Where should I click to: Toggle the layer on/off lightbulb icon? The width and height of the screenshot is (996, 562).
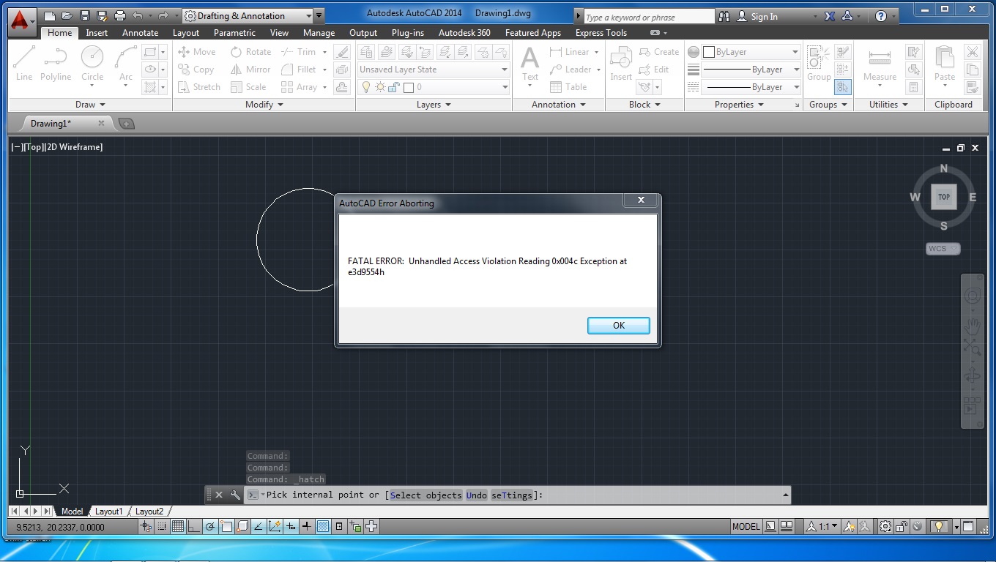[x=366, y=87]
